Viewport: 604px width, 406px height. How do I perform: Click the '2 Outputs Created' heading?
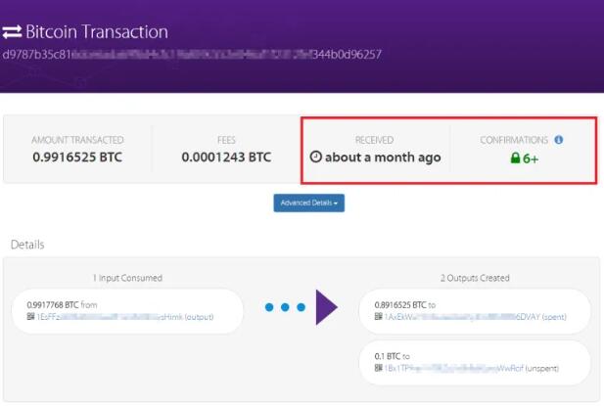[x=475, y=278]
